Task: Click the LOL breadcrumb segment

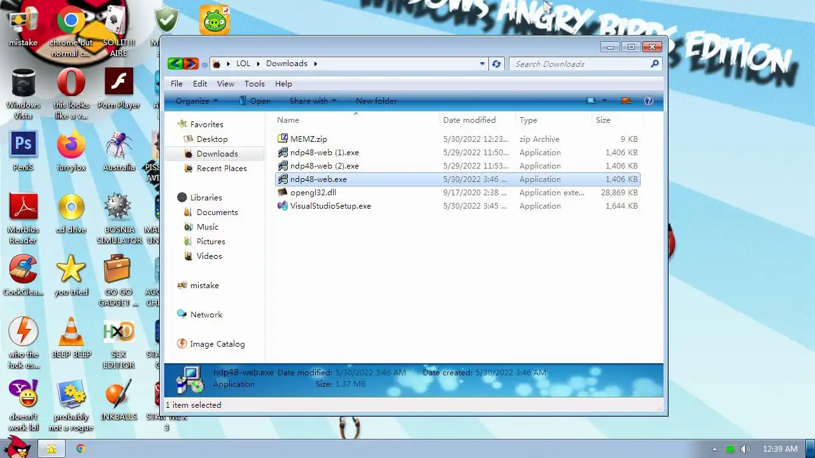Action: pyautogui.click(x=243, y=64)
